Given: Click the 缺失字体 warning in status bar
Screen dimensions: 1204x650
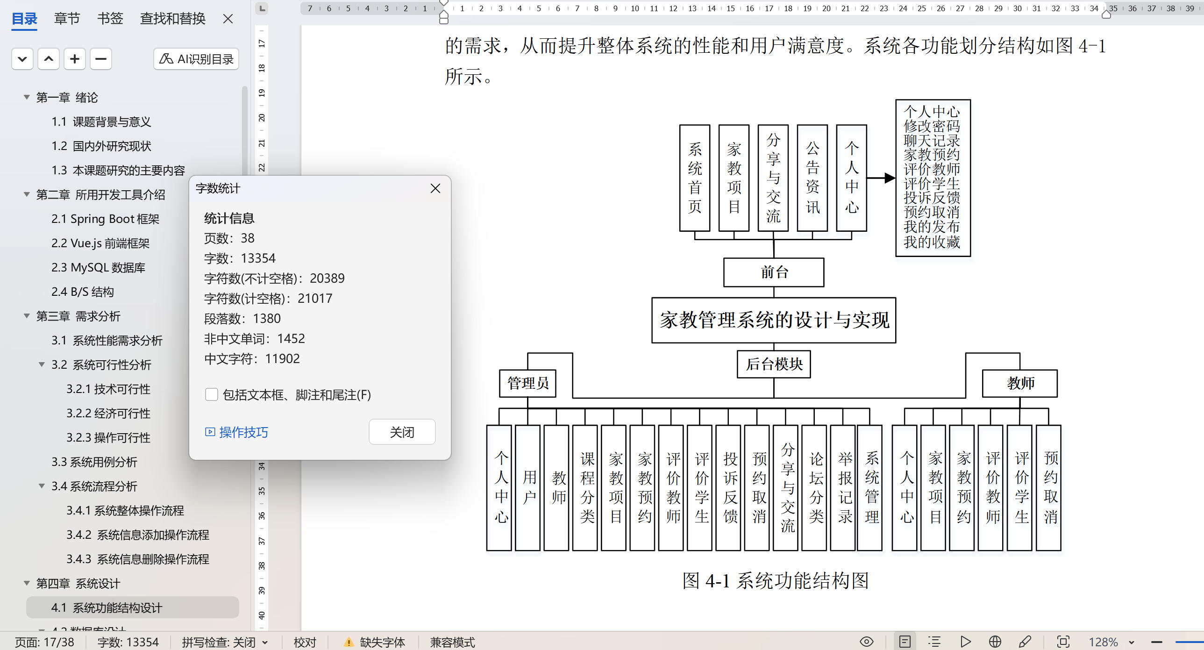Looking at the screenshot, I should point(374,642).
